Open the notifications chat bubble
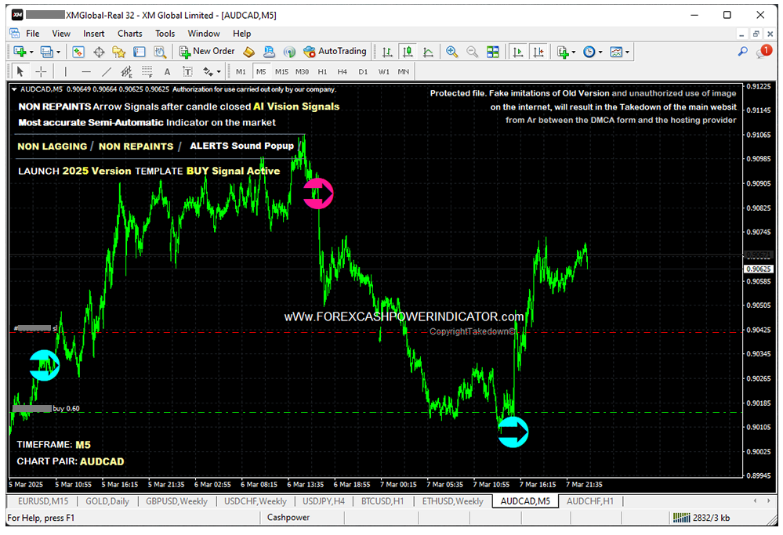This screenshot has width=783, height=535. point(763,51)
